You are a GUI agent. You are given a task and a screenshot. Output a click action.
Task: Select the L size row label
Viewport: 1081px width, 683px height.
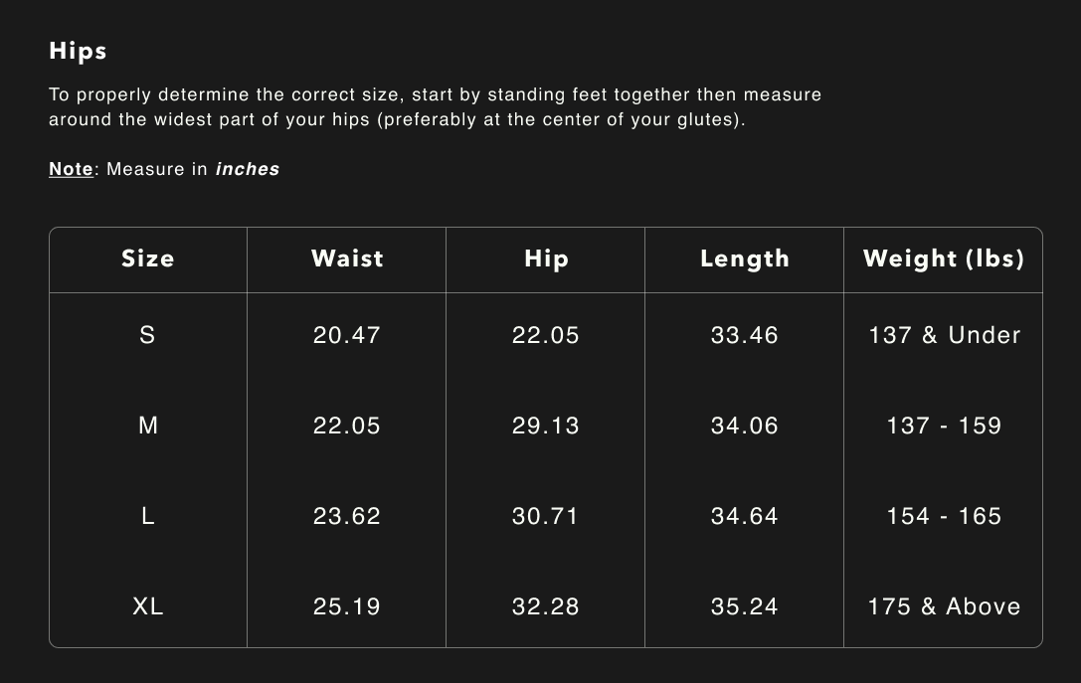(x=147, y=516)
